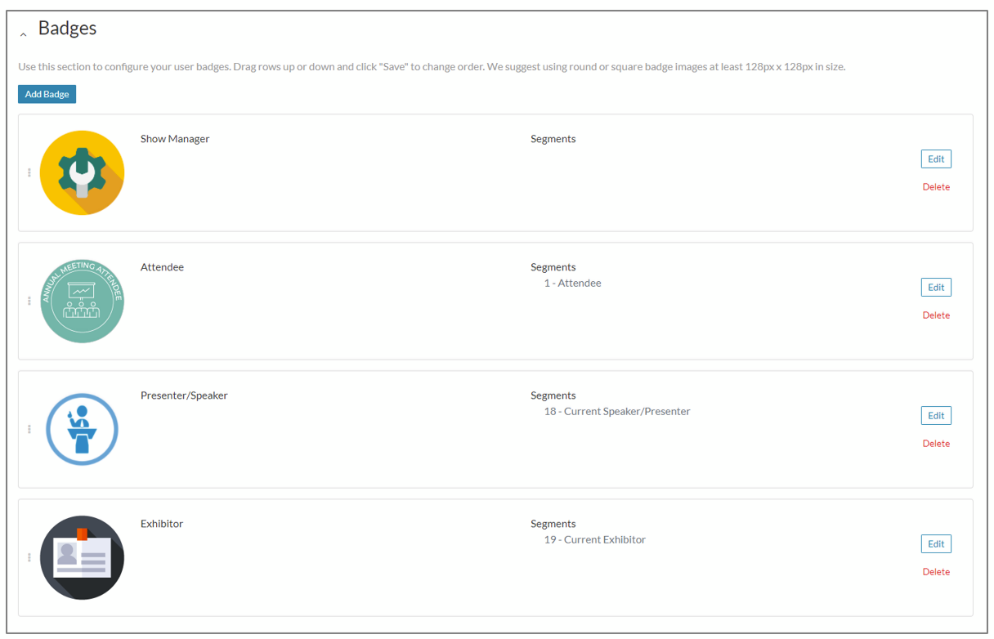This screenshot has width=994, height=639.
Task: Edit the Show Manager badge
Action: (936, 159)
